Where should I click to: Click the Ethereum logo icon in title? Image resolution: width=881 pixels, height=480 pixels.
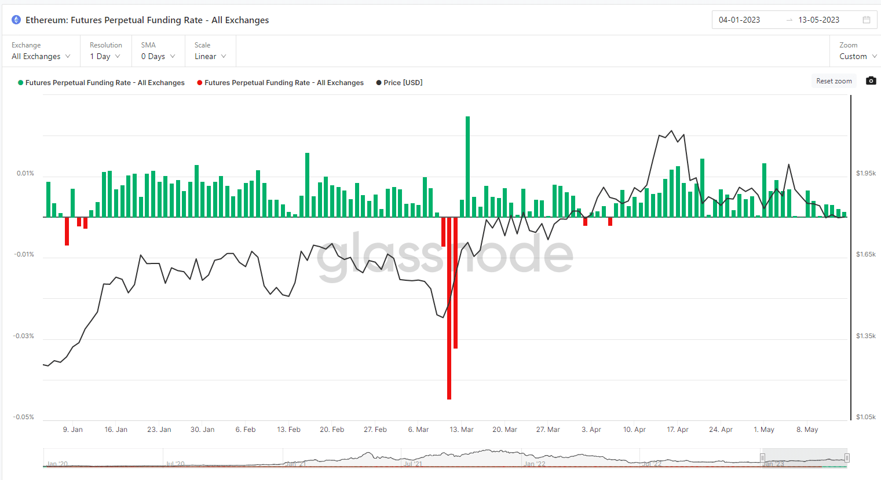pyautogui.click(x=16, y=20)
